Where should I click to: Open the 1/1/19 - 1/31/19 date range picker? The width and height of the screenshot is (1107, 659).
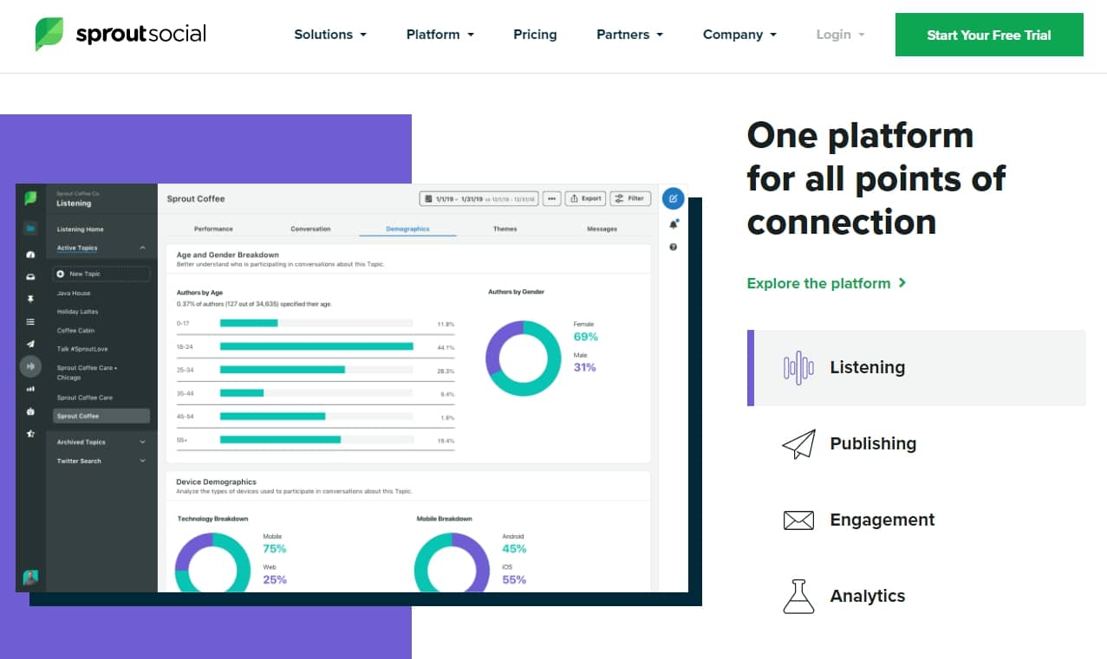pos(479,198)
